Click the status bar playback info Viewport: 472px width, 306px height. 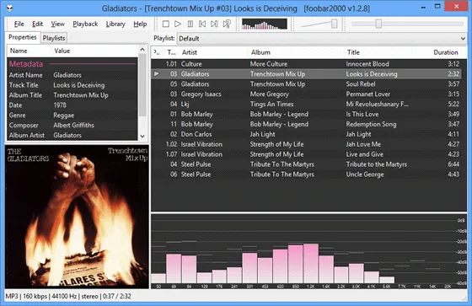click(x=68, y=297)
